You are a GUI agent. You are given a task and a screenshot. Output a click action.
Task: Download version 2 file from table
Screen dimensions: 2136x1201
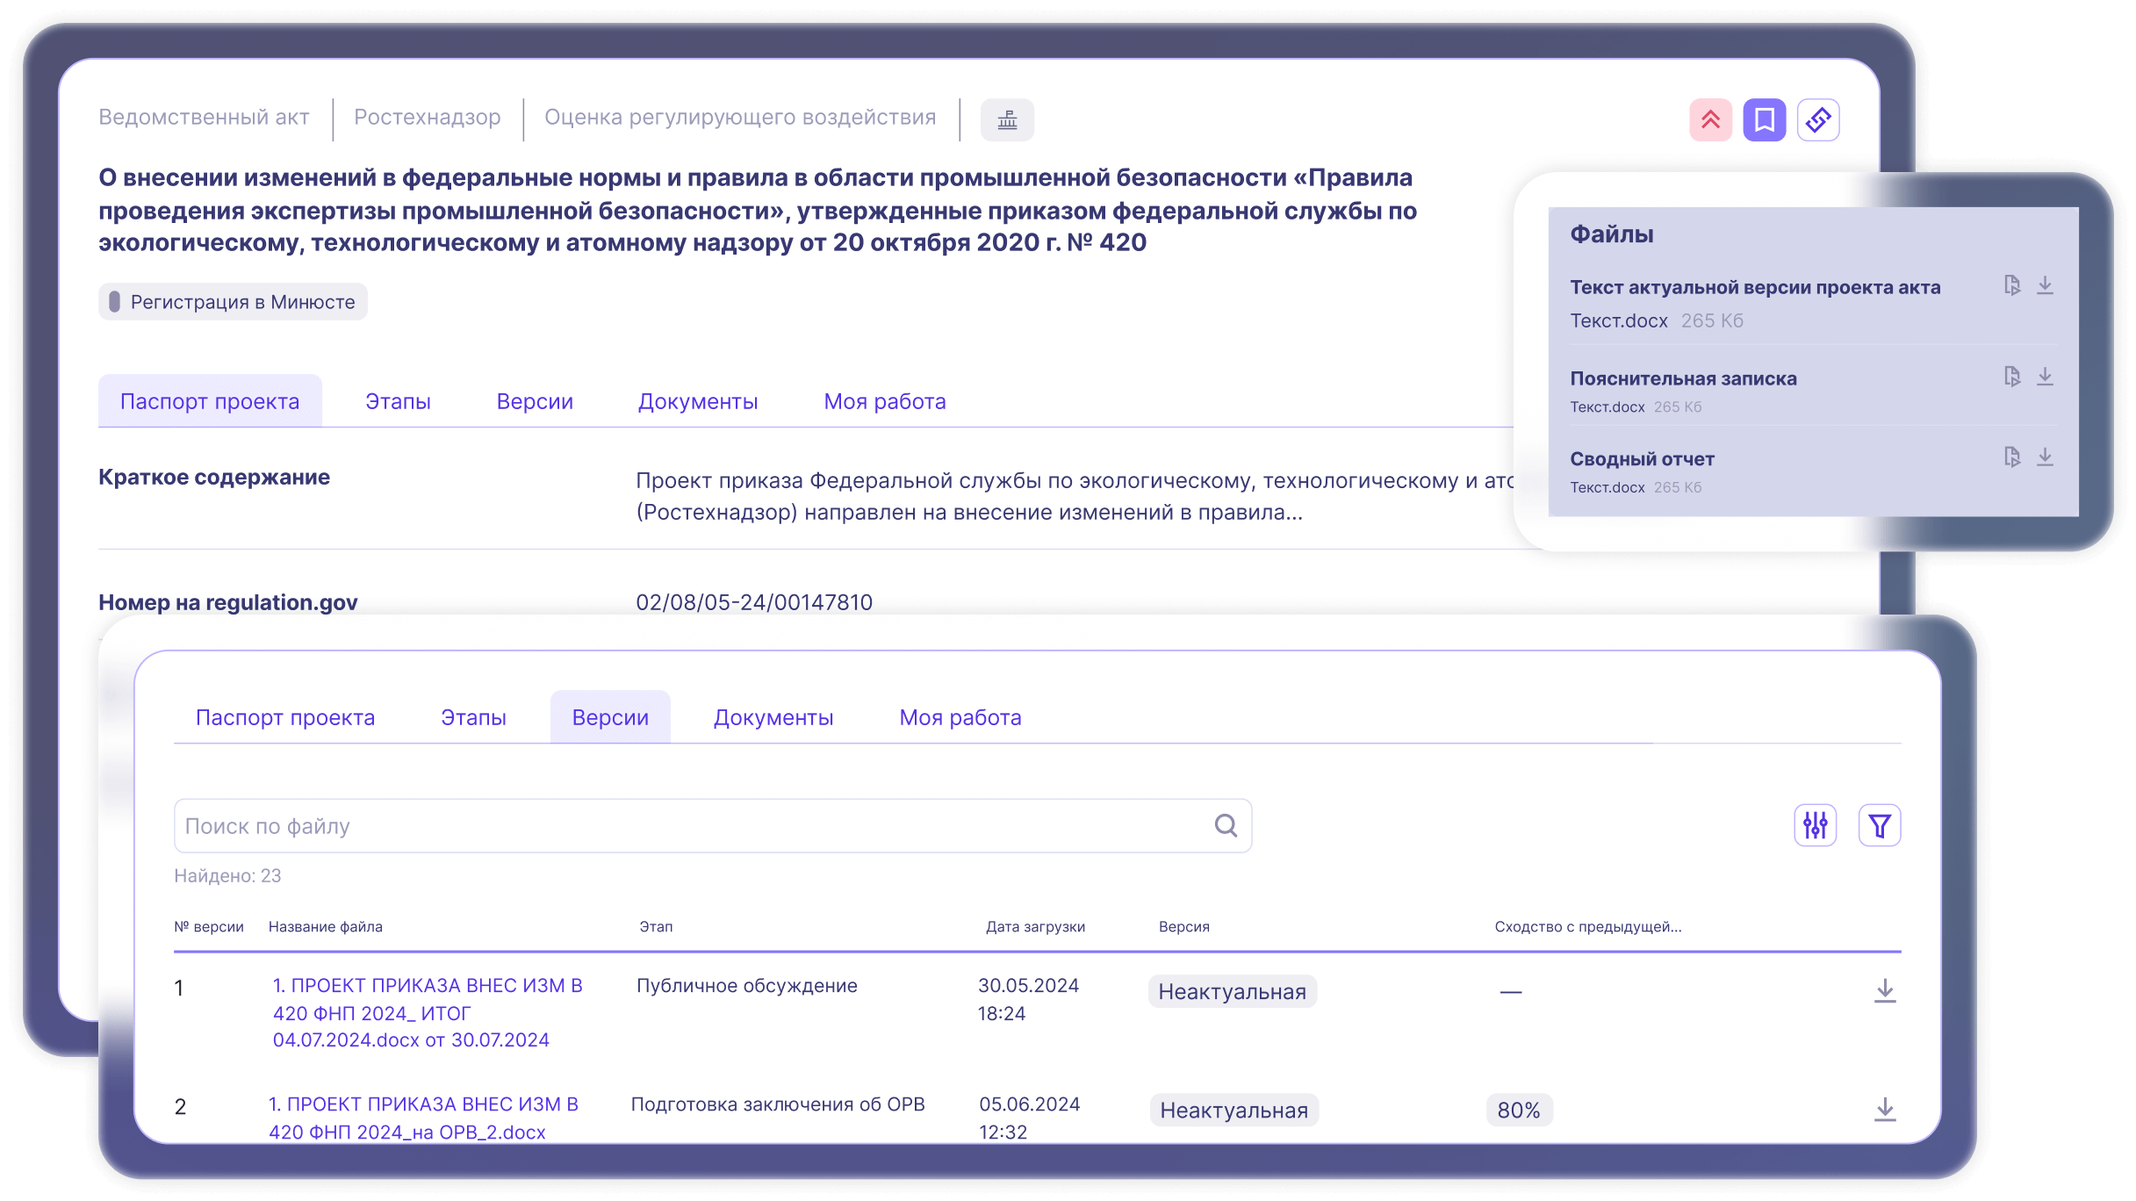(x=1884, y=1110)
